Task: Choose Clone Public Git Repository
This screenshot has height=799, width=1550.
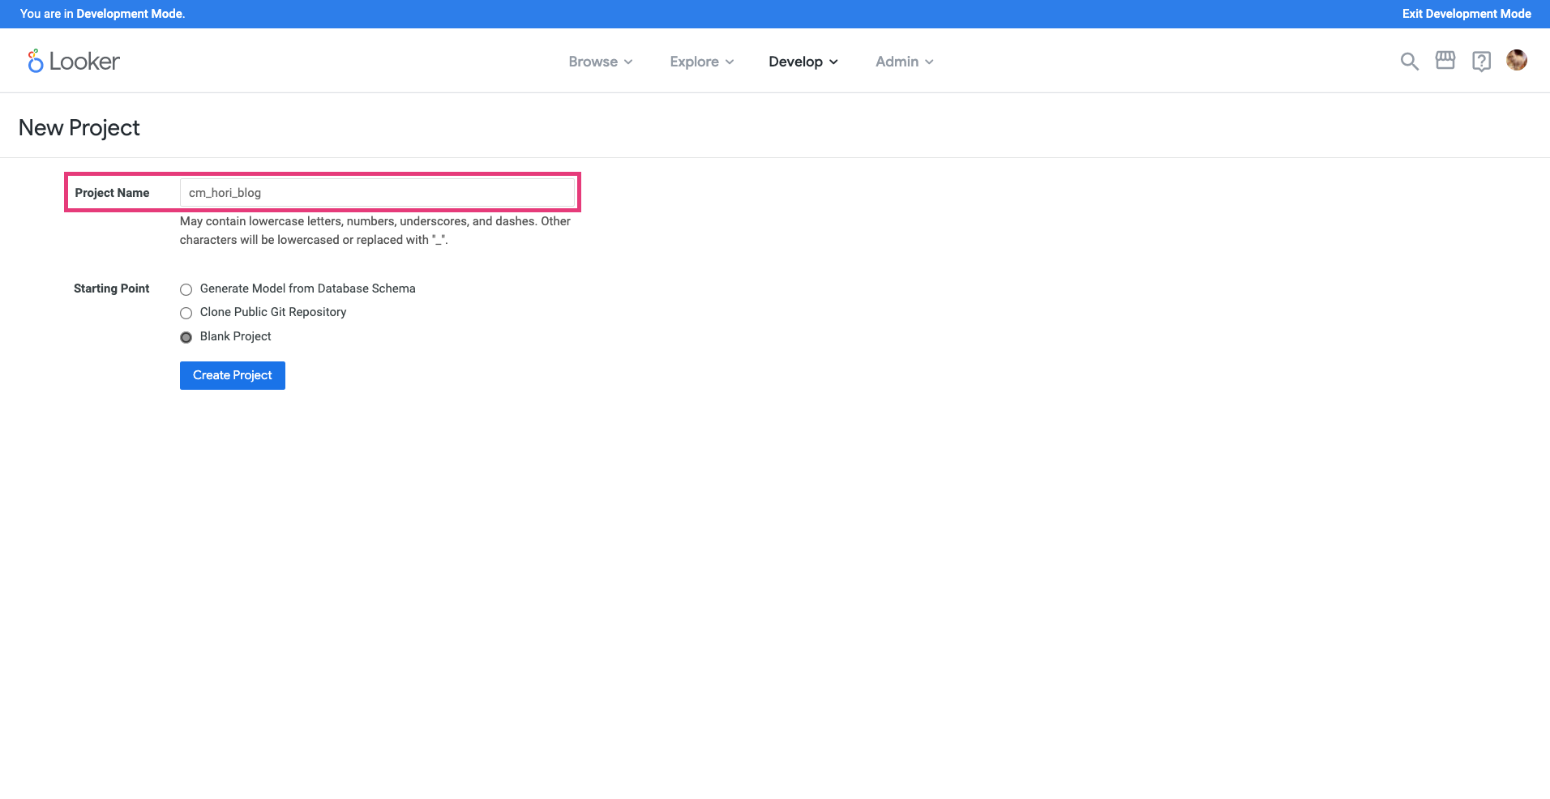Action: [186, 313]
